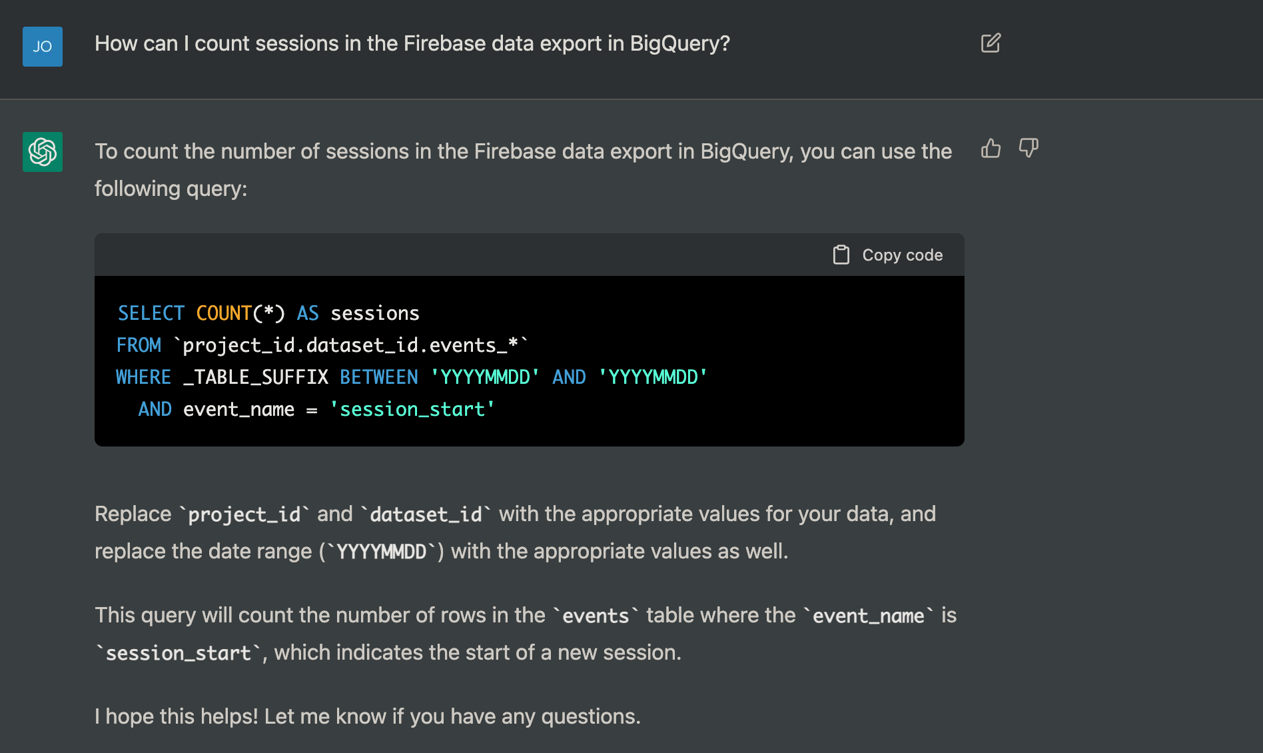Click the user question about counting sessions

(412, 43)
